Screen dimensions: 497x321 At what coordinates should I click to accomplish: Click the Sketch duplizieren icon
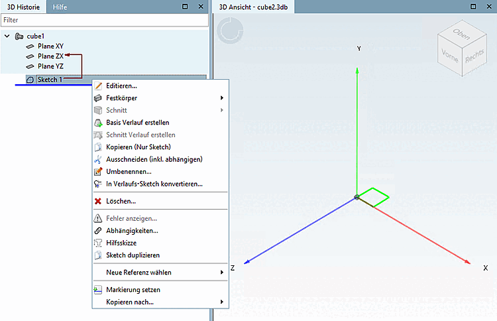click(98, 255)
